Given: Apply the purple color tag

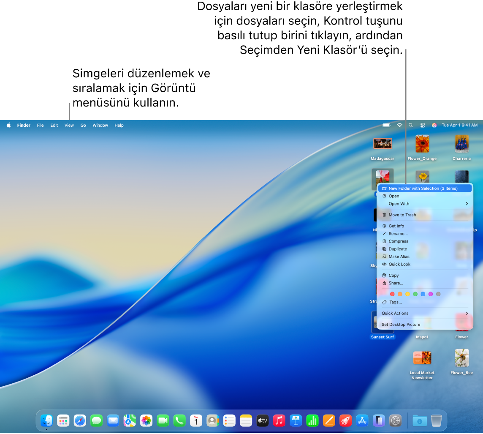Looking at the screenshot, I should pyautogui.click(x=431, y=294).
